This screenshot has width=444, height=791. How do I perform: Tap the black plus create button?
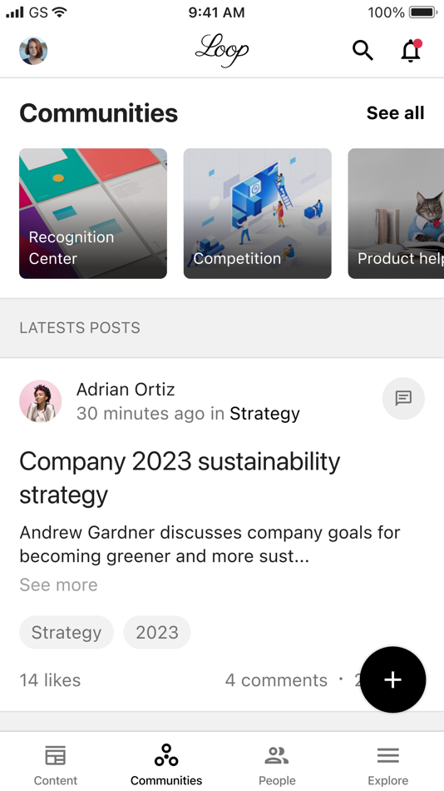(392, 679)
